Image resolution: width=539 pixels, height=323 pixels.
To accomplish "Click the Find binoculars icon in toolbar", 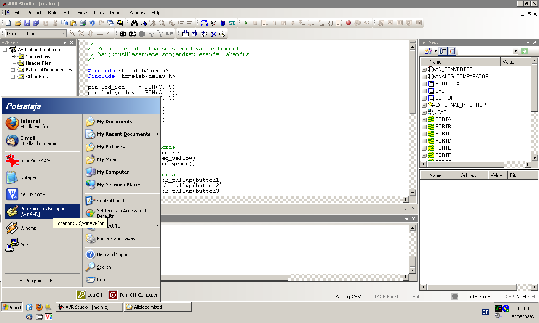I will click(x=134, y=23).
